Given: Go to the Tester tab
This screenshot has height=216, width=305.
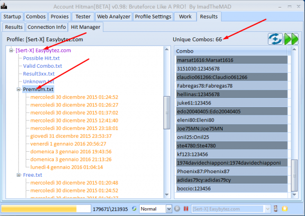Looking at the screenshot, I should coord(83,17).
